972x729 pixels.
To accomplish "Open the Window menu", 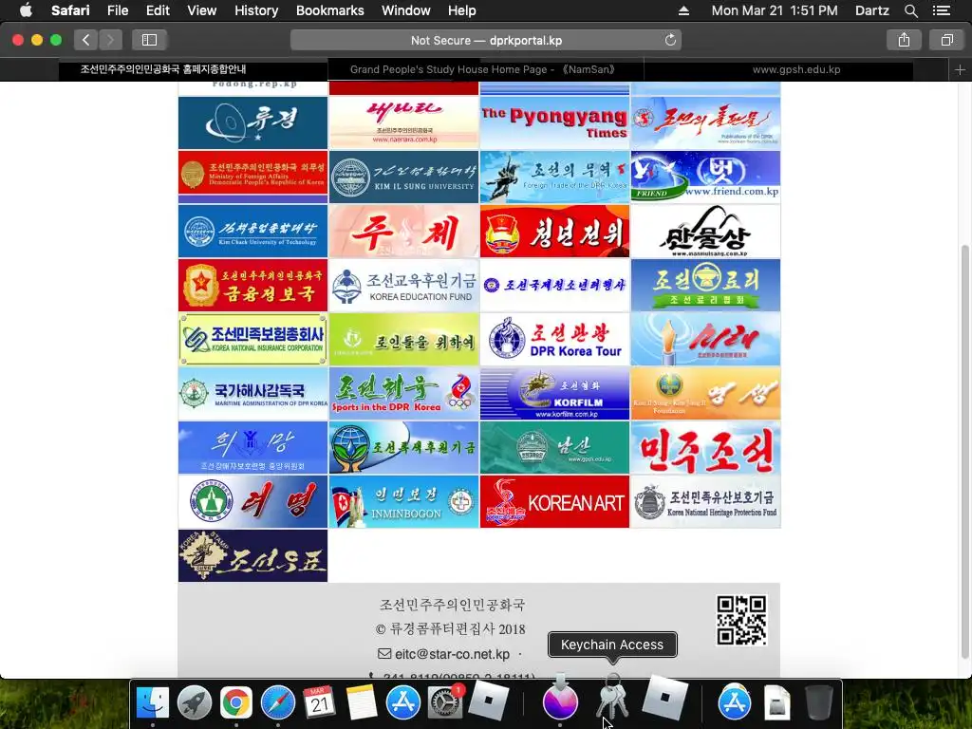I will tap(405, 10).
